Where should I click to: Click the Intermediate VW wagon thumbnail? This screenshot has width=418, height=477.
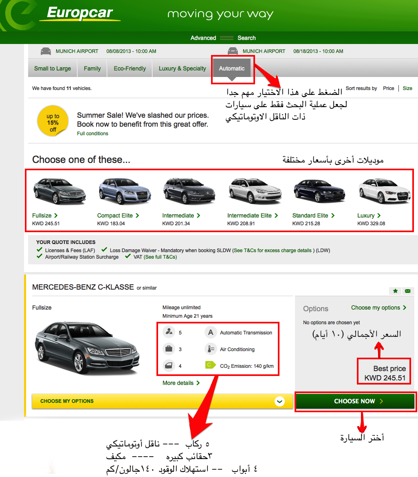(x=189, y=191)
